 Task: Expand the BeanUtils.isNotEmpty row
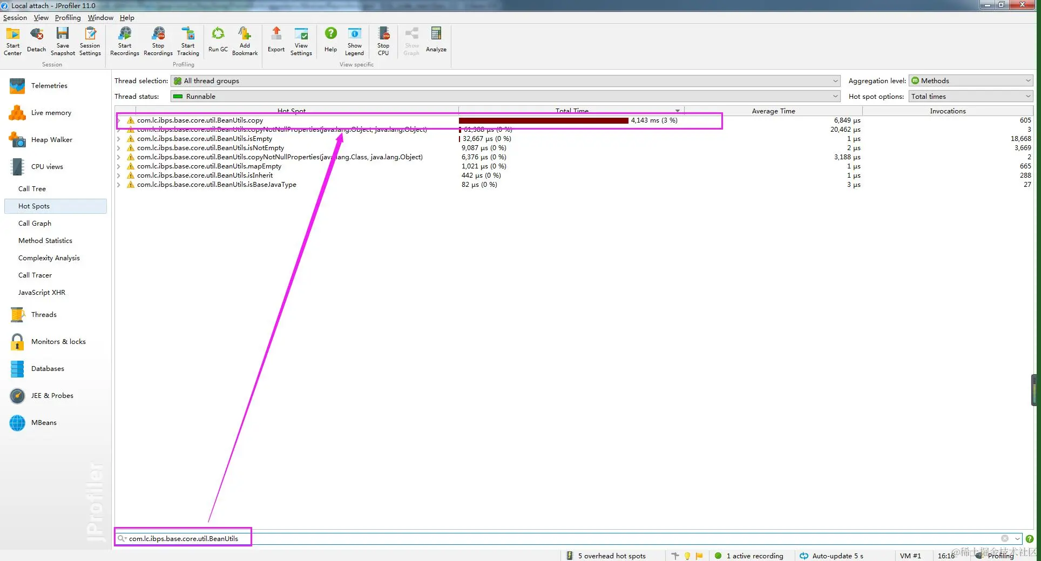pyautogui.click(x=118, y=148)
